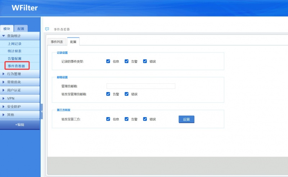Open the 事件列表 tab
This screenshot has width=288, height=177.
[57, 42]
